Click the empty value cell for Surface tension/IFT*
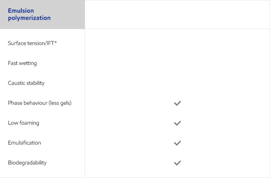The image size is (270, 178). [177, 43]
